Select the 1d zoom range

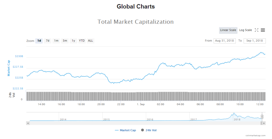39,41
